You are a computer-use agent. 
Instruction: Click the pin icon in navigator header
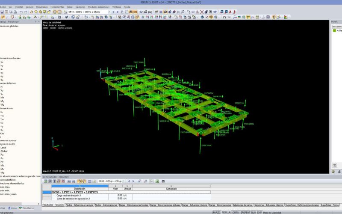coord(35,22)
